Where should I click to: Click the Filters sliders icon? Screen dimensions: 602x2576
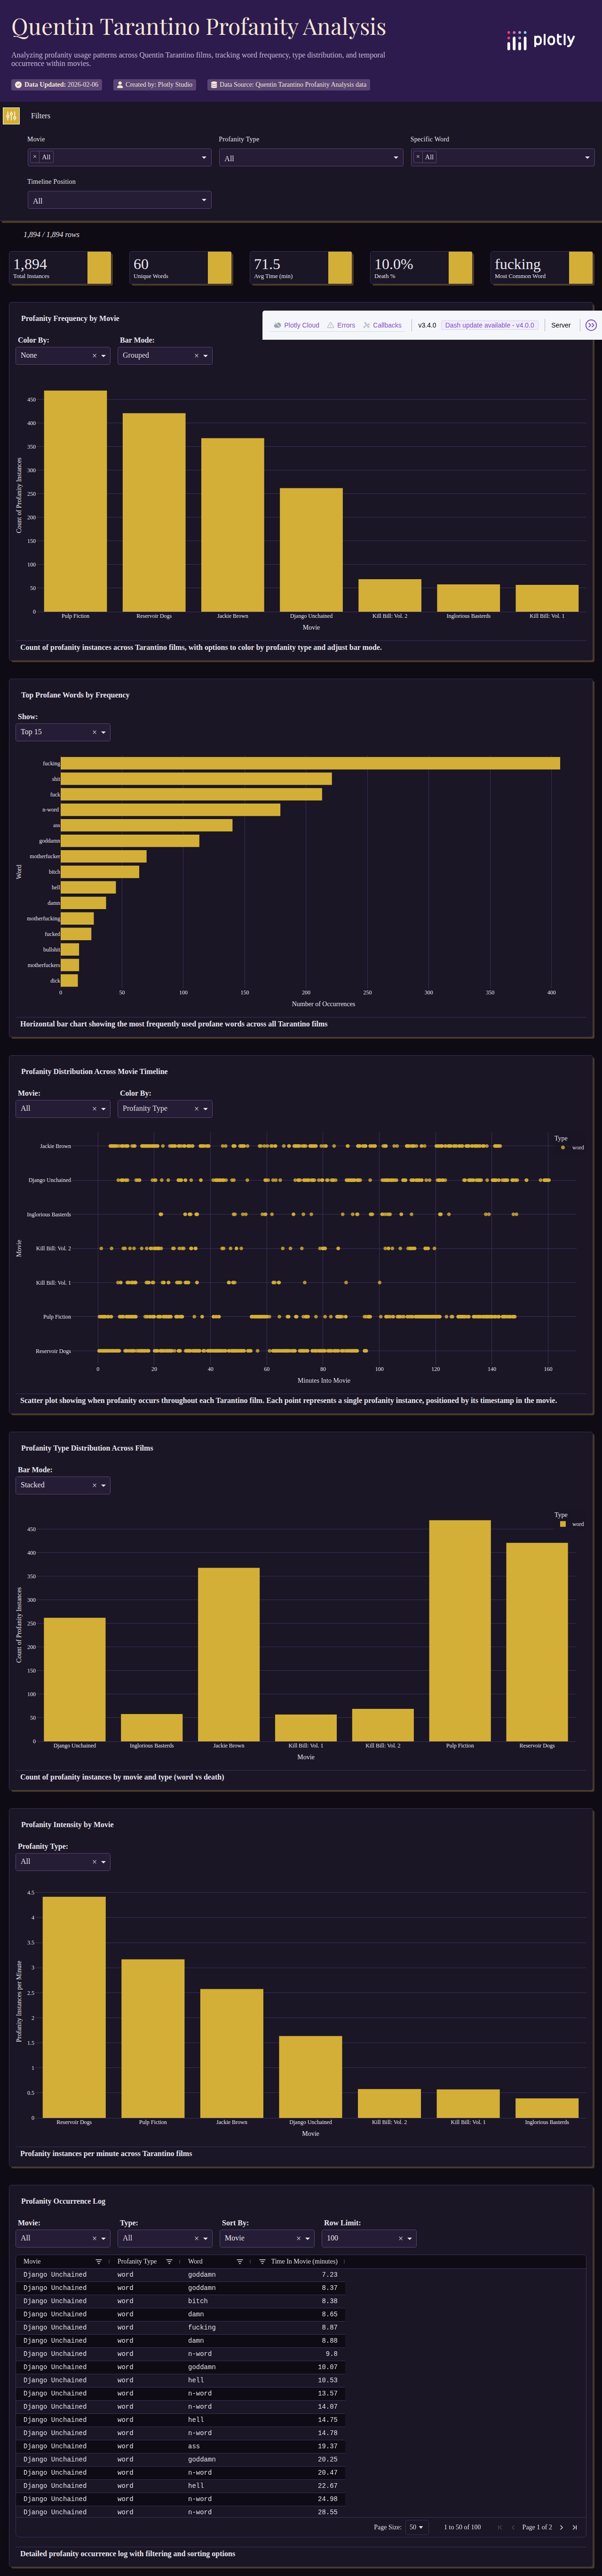[11, 116]
